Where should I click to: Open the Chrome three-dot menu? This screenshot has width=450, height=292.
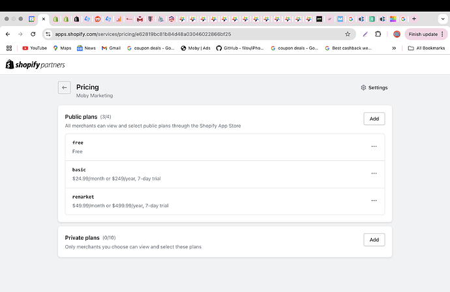point(443,34)
